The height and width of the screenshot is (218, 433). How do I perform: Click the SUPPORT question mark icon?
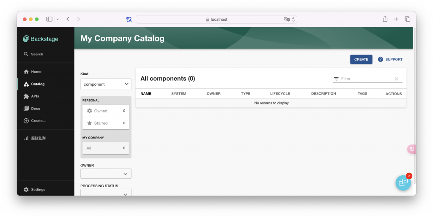pyautogui.click(x=380, y=59)
